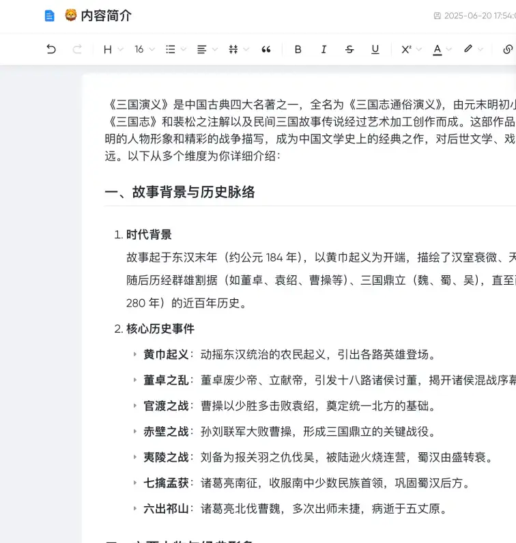Screen dimensions: 516x543
Task: Click the text 以下从多个维度为你详细介绍
Action: click(x=202, y=156)
